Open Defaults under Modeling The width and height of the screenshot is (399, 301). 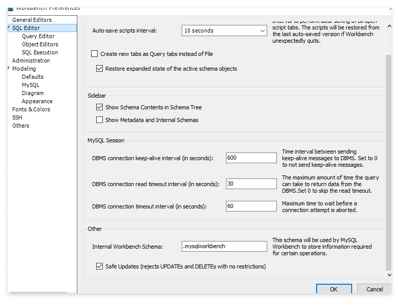coord(33,77)
